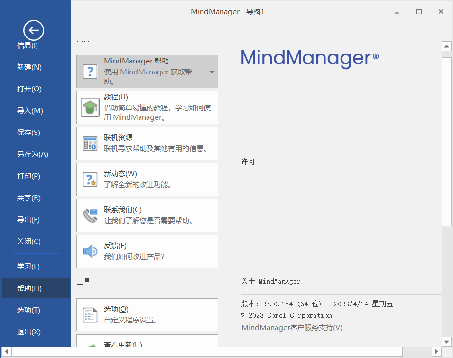453x358 pixels.
Task: Click 关闭(C) in the sidebar
Action: pyautogui.click(x=28, y=242)
